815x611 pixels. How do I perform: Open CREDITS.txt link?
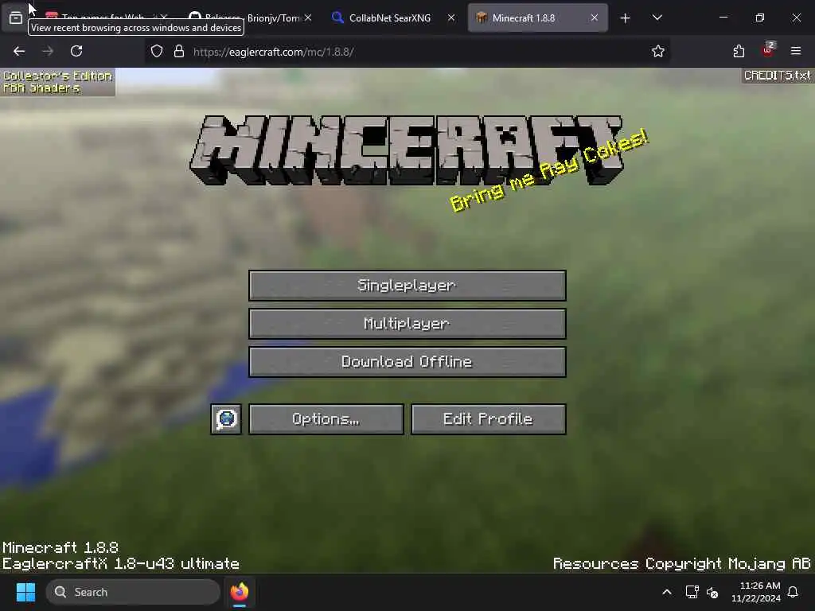coord(777,76)
